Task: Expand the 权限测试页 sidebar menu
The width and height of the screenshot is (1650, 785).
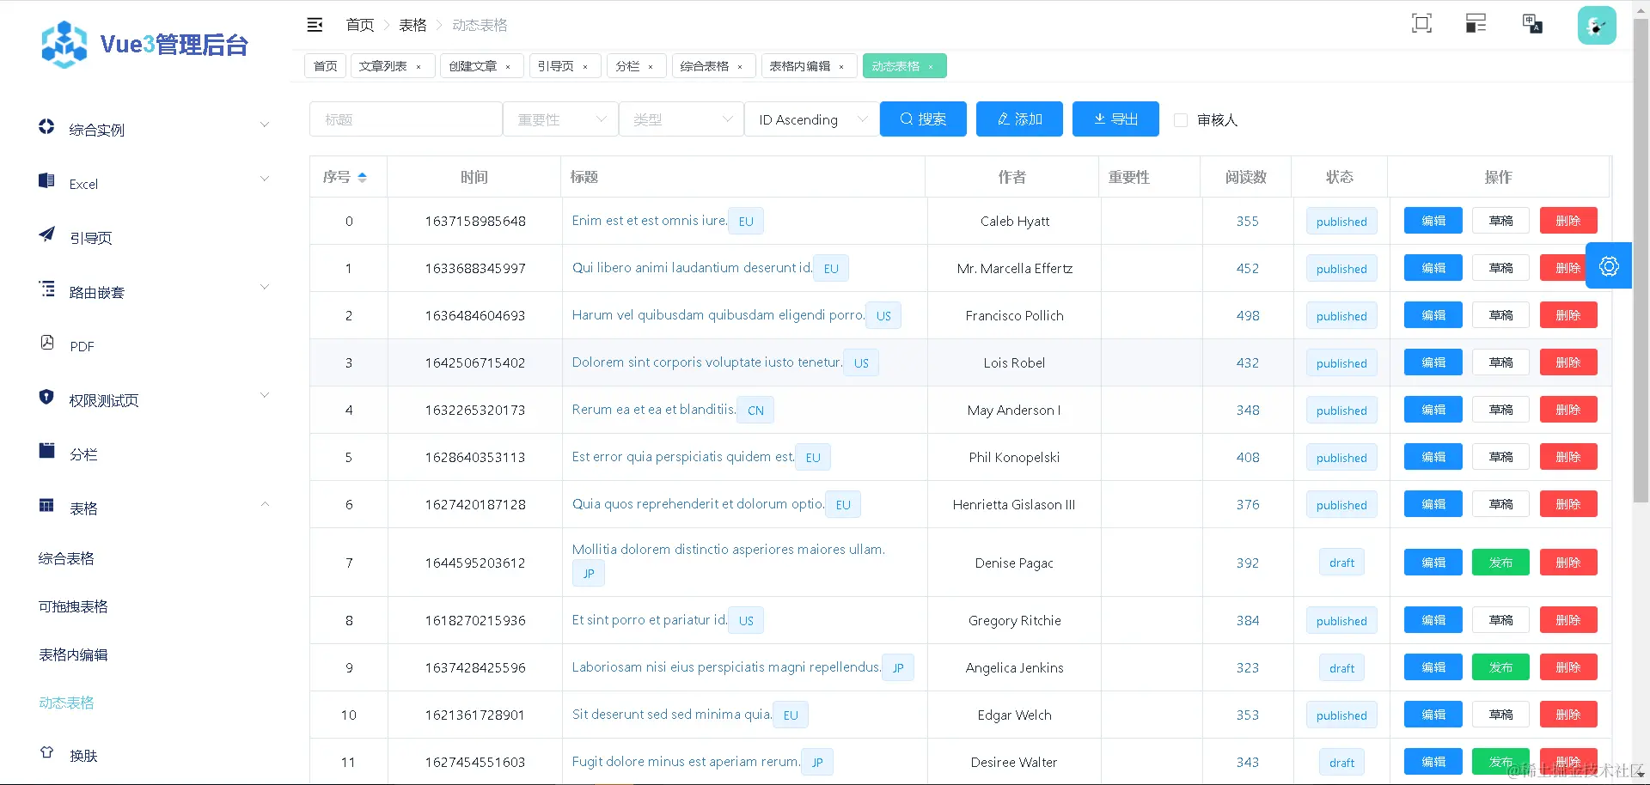Action: click(x=265, y=395)
